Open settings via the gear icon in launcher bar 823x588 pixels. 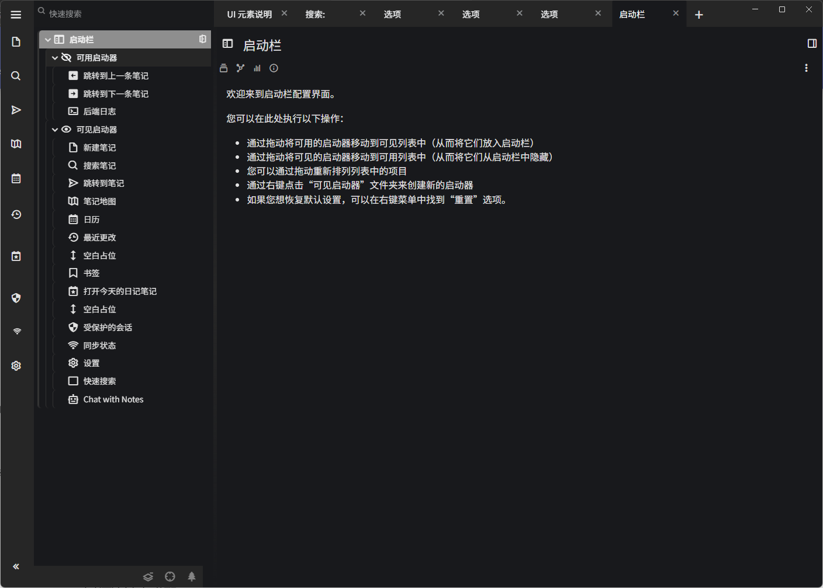point(16,366)
